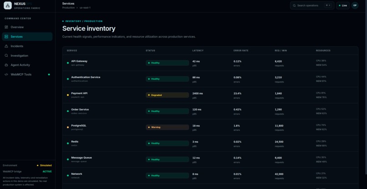367x189 pixels.
Task: Click the RESOURCES column header
Action: click(323, 51)
